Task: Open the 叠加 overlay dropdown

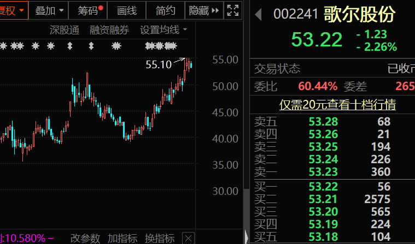Action: point(49,10)
